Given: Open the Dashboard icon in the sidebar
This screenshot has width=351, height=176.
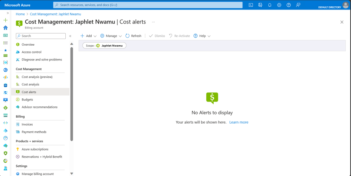Looking at the screenshot, I should (x=6, y=35).
